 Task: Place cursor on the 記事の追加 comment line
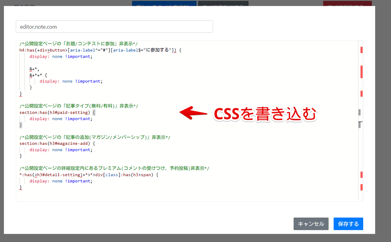pos(95,137)
